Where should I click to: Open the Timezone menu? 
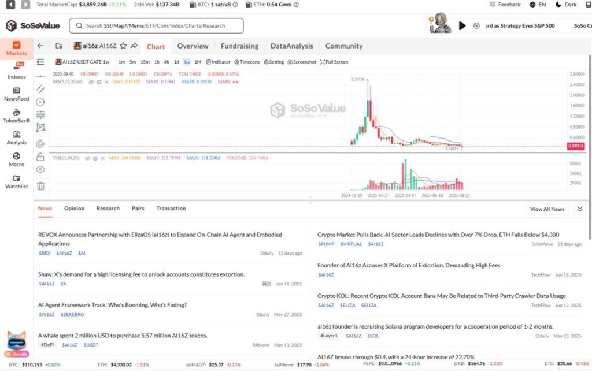click(247, 62)
